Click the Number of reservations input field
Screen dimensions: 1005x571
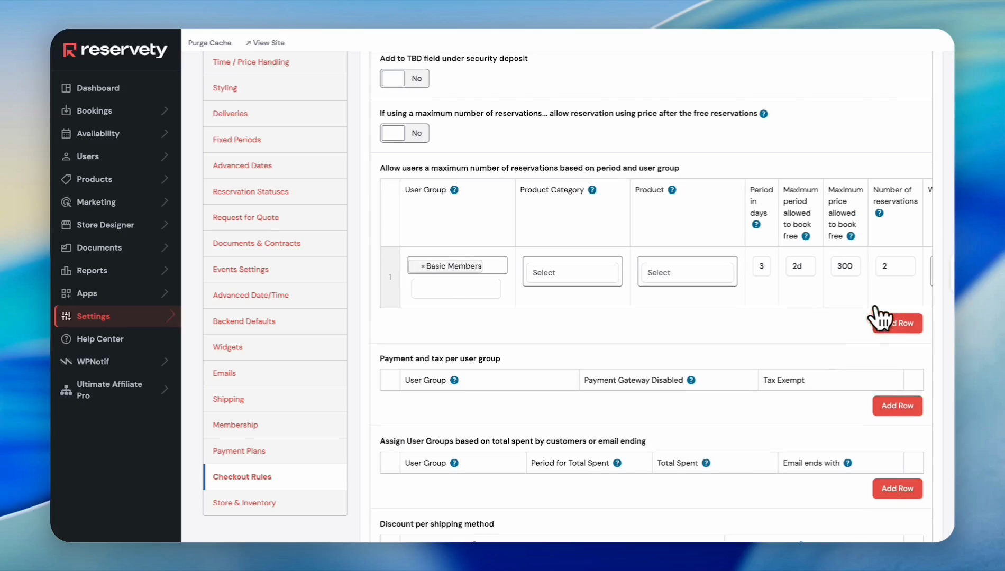(x=894, y=266)
